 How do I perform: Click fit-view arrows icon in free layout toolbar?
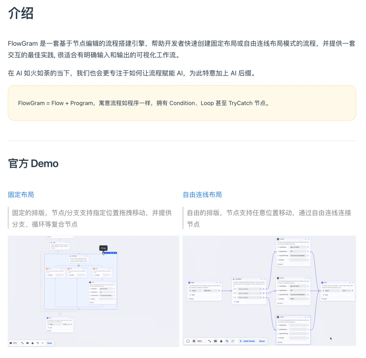click(x=210, y=341)
